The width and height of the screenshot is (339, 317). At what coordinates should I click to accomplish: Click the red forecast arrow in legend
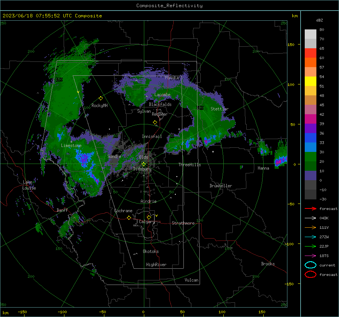coord(310,208)
